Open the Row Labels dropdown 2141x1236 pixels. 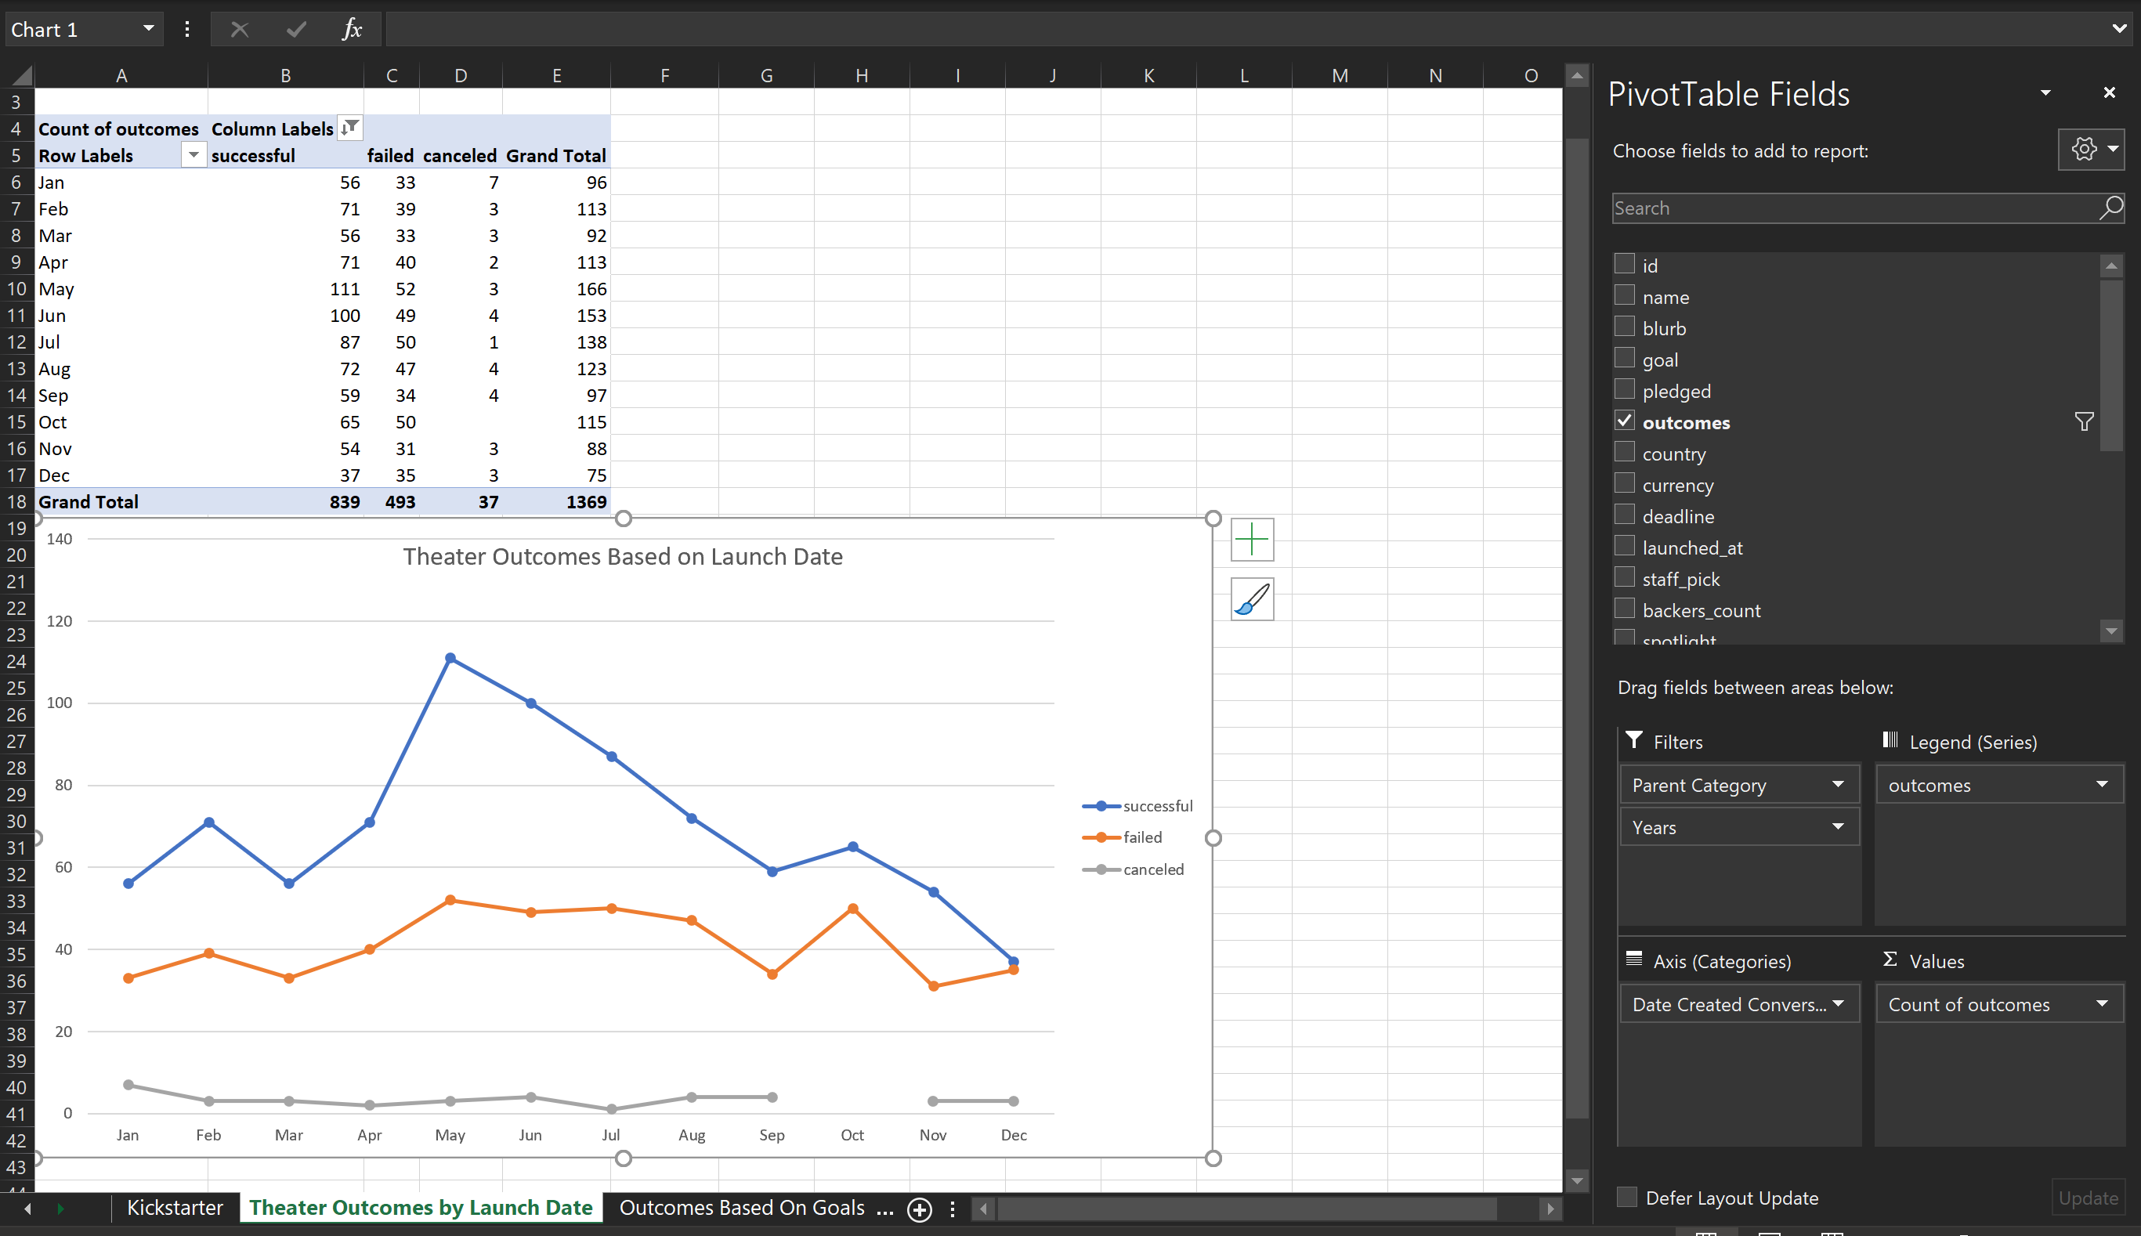coord(193,154)
